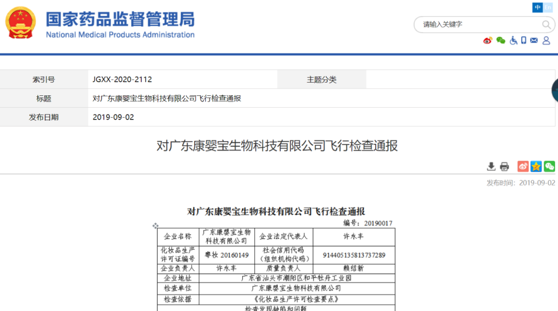Open the WeChat icon in header

tap(501, 40)
